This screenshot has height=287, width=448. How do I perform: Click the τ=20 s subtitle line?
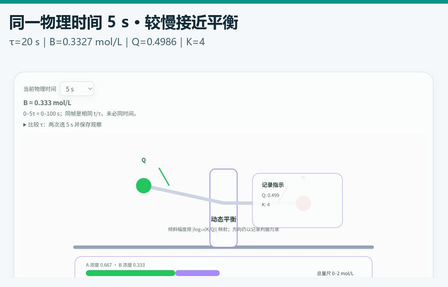[107, 42]
